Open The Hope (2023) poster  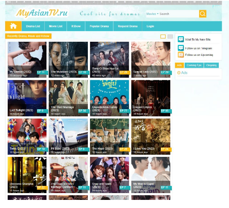(x=110, y=136)
